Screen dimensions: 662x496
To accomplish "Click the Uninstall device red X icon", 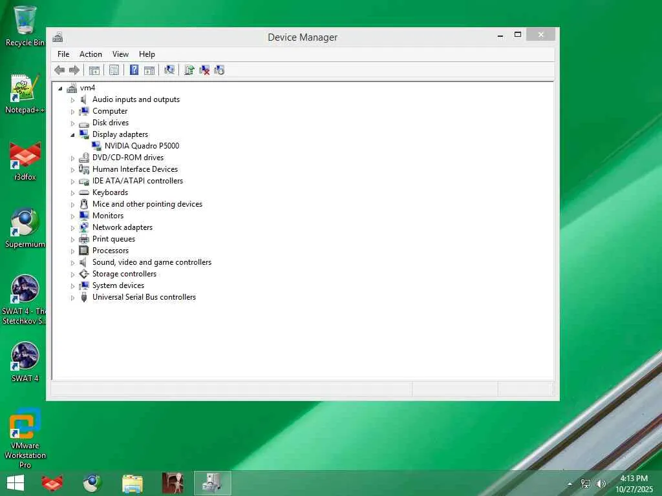I will (x=204, y=70).
